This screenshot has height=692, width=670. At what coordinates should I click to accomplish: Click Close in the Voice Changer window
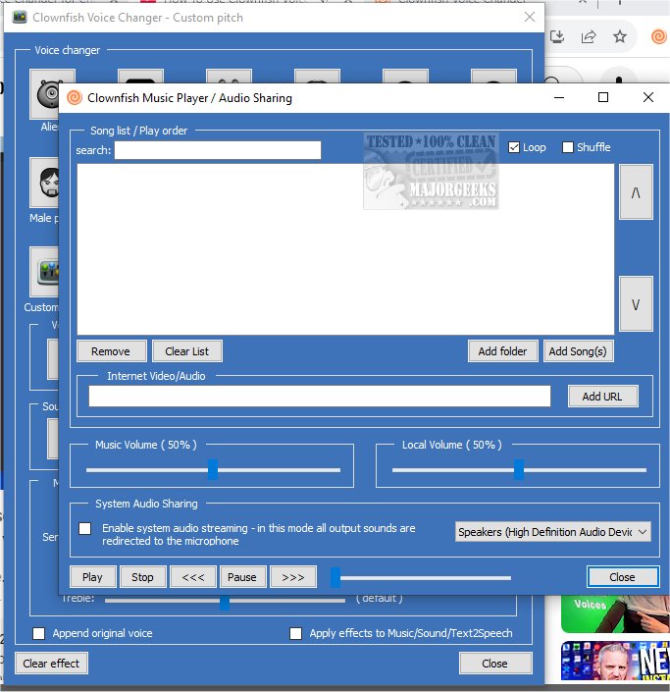(494, 664)
